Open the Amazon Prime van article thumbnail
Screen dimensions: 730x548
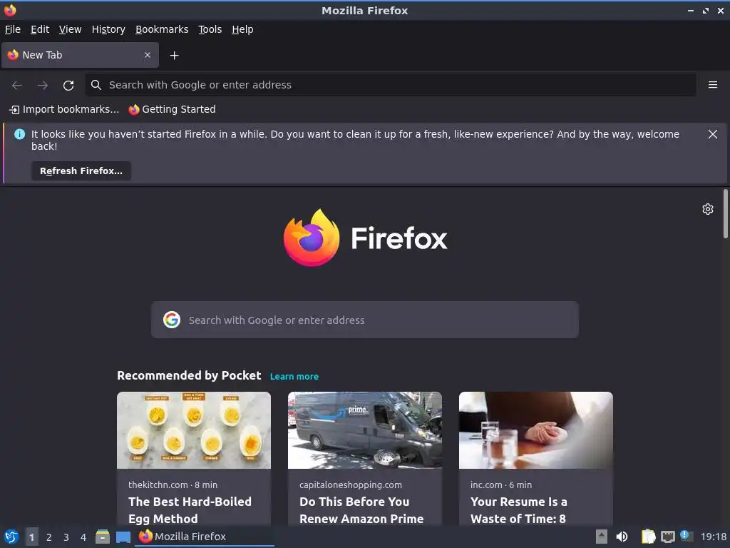364,430
